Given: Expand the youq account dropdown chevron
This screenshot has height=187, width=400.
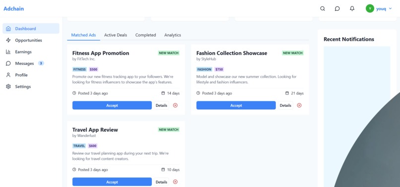Looking at the screenshot, I should point(390,8).
